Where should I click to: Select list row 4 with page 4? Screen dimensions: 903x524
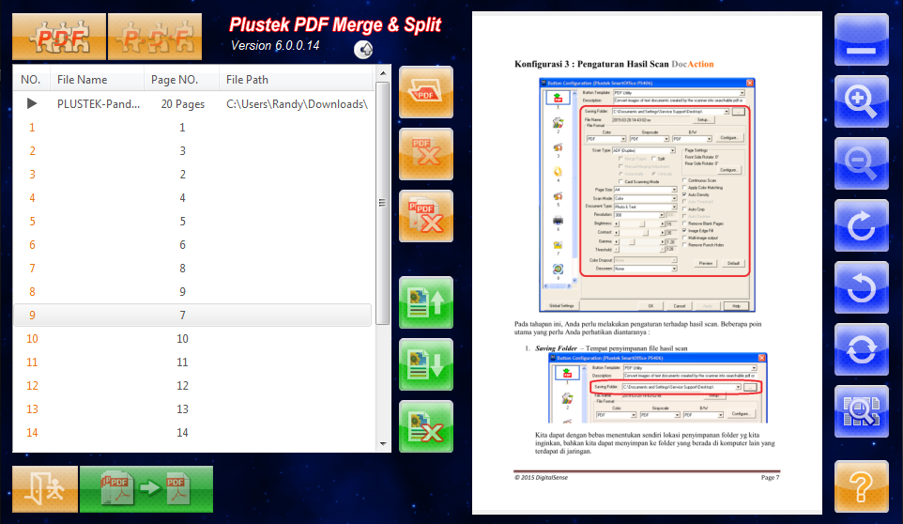click(193, 197)
